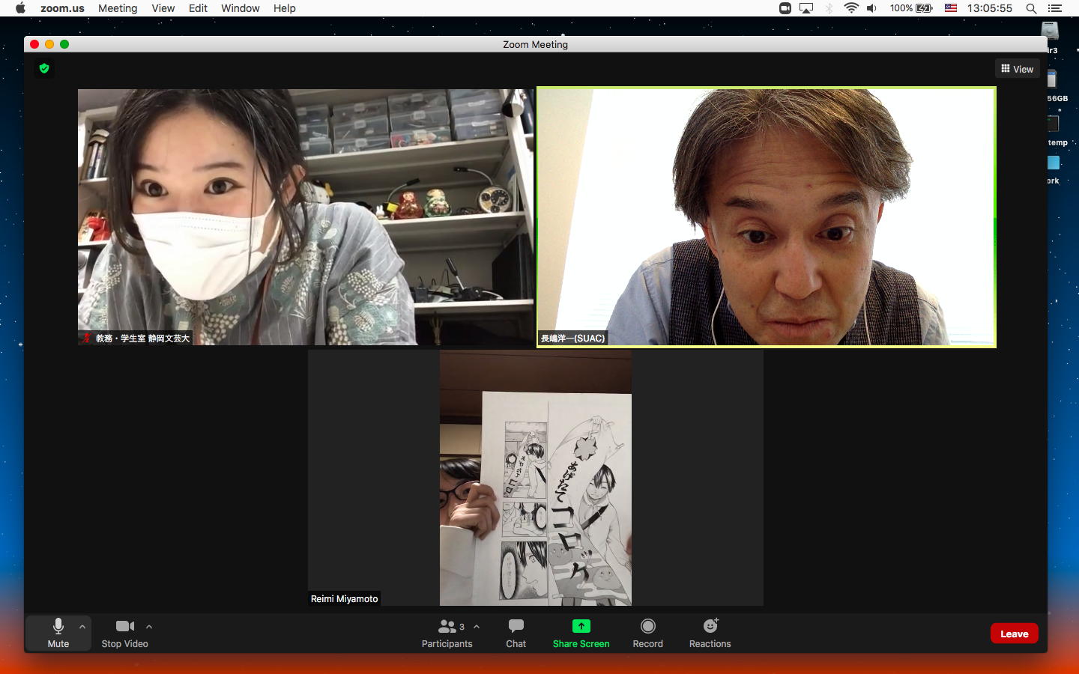Select the masked participant's video tile
This screenshot has width=1079, height=674.
pos(306,217)
